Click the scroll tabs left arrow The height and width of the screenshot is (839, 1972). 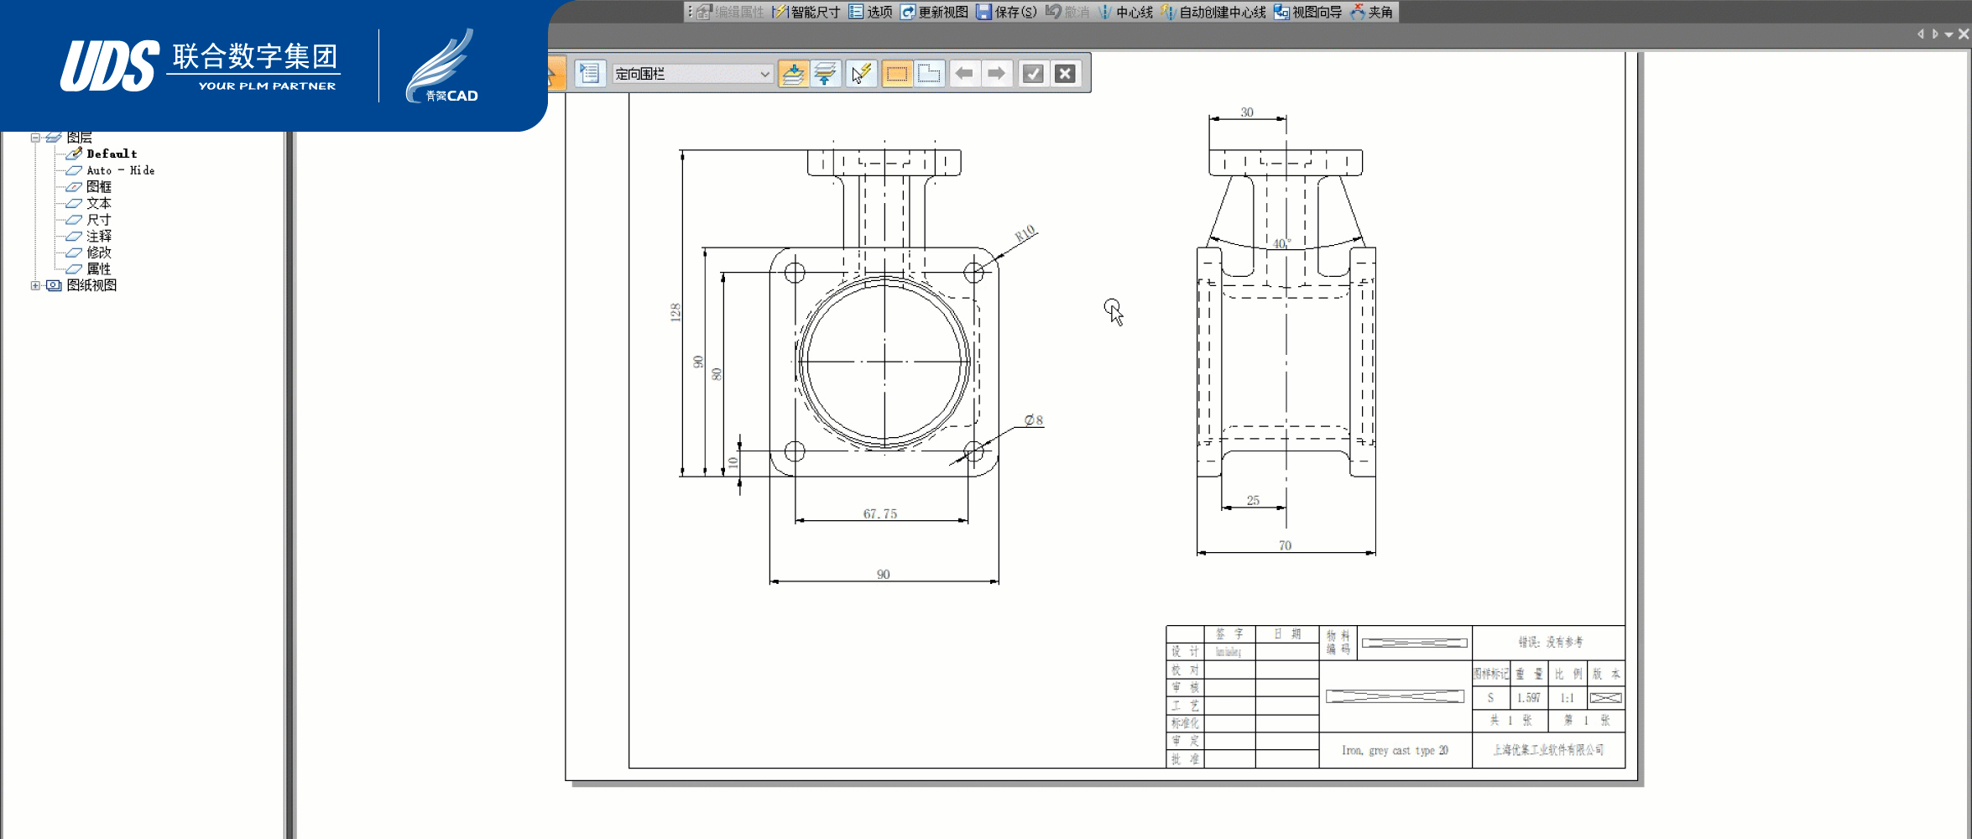(x=1920, y=34)
